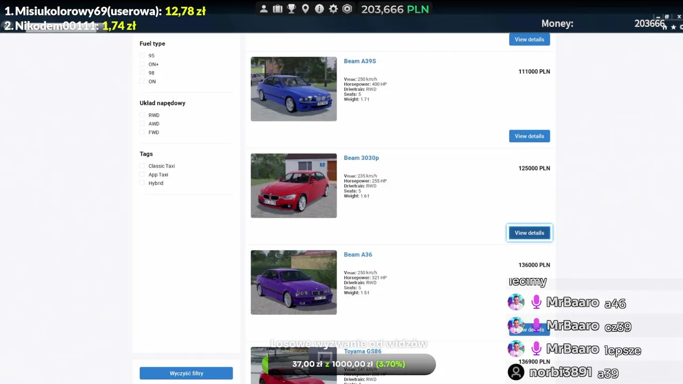Click the purple Beam A36 car thumbnail
This screenshot has height=384, width=683.
293,282
